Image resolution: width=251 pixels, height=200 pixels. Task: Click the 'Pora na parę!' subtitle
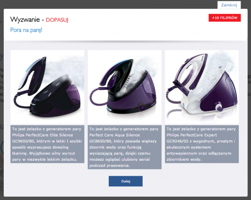[26, 30]
